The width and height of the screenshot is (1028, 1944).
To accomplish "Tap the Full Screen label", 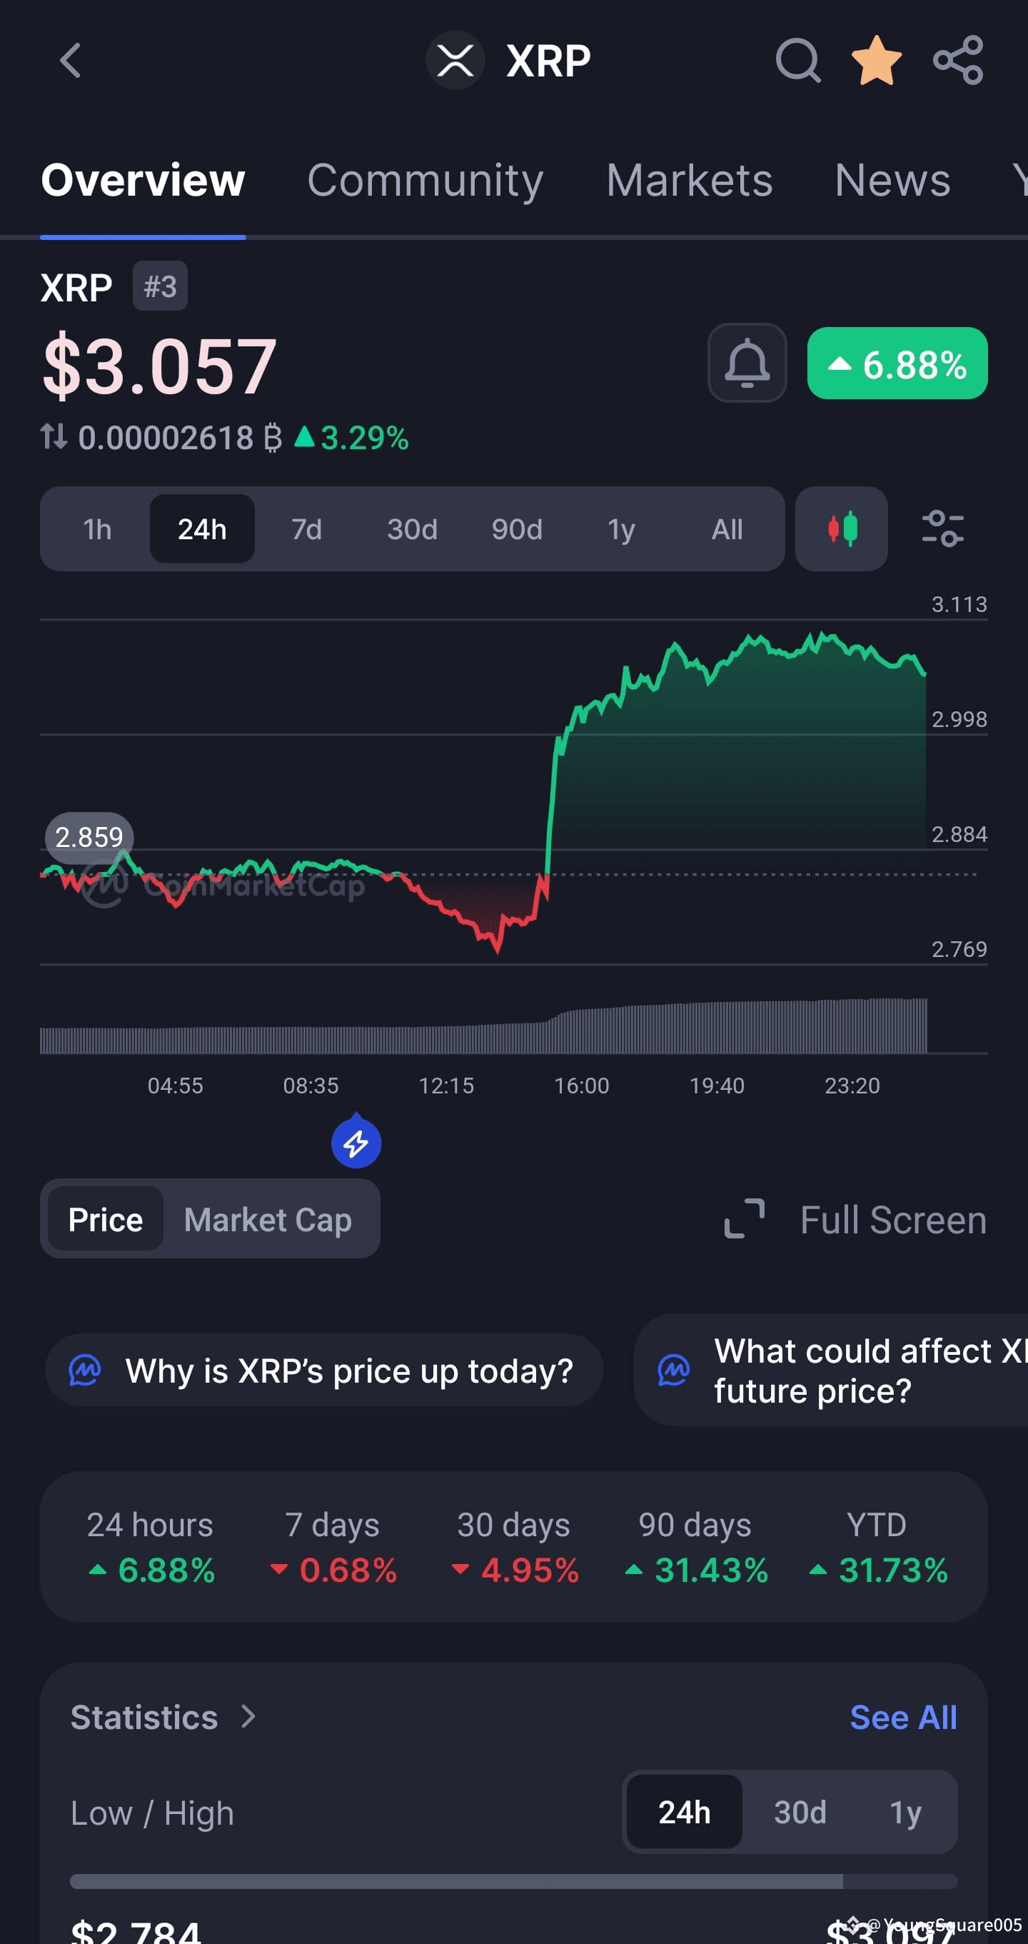I will pos(893,1219).
